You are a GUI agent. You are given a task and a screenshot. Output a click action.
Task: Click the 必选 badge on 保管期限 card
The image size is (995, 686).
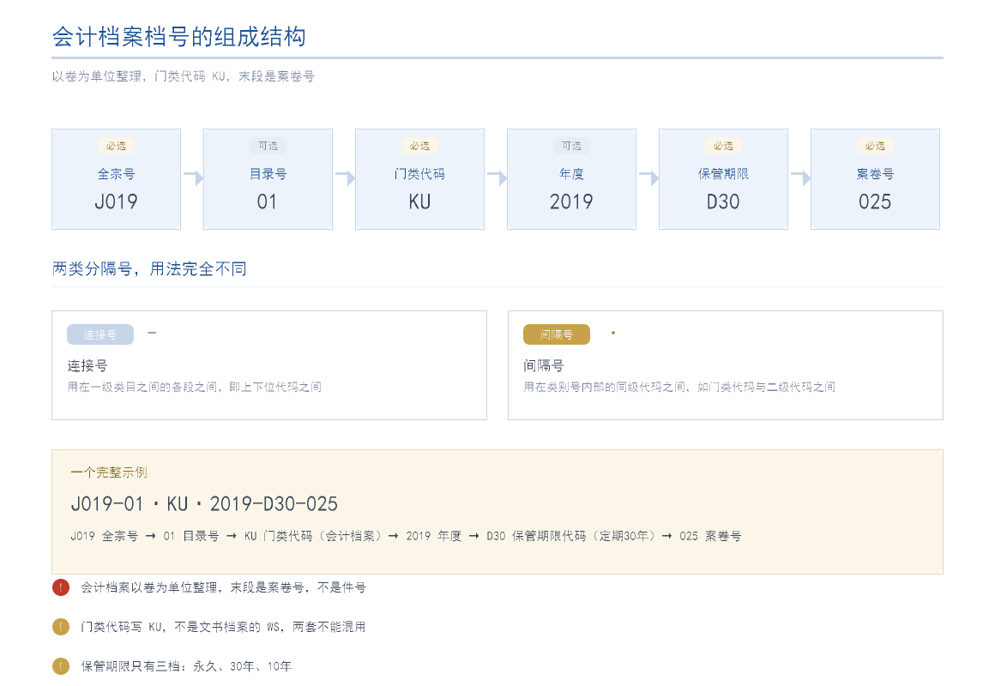point(723,146)
